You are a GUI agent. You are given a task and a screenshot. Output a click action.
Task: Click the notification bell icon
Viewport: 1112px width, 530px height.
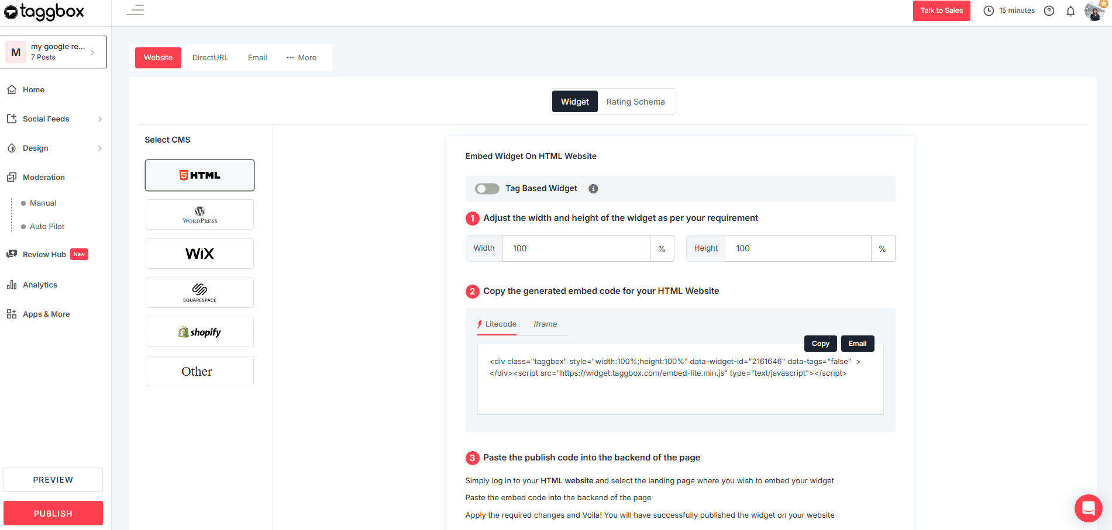1070,11
